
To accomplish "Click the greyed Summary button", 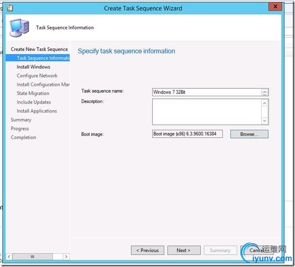I will click(x=220, y=250).
